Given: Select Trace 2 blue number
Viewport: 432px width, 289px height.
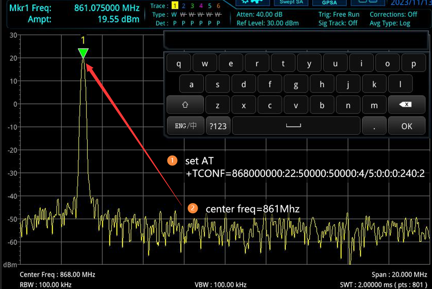Looking at the screenshot, I should (x=183, y=6).
